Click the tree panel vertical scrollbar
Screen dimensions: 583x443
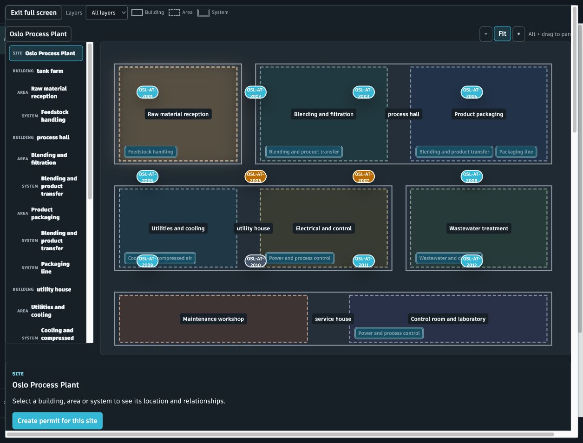coord(90,122)
